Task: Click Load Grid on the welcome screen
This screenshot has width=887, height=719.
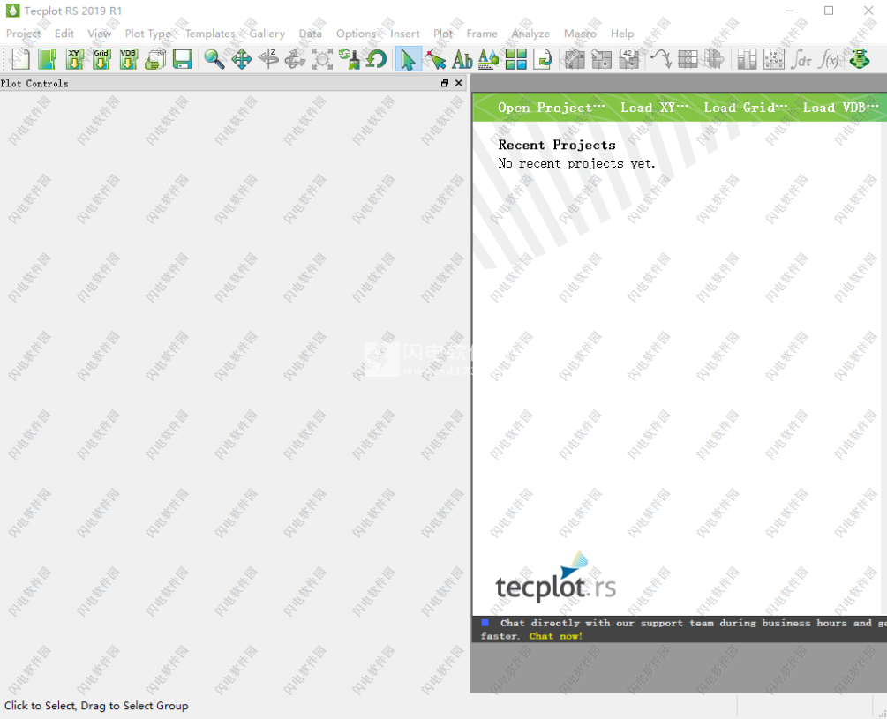Action: (746, 108)
